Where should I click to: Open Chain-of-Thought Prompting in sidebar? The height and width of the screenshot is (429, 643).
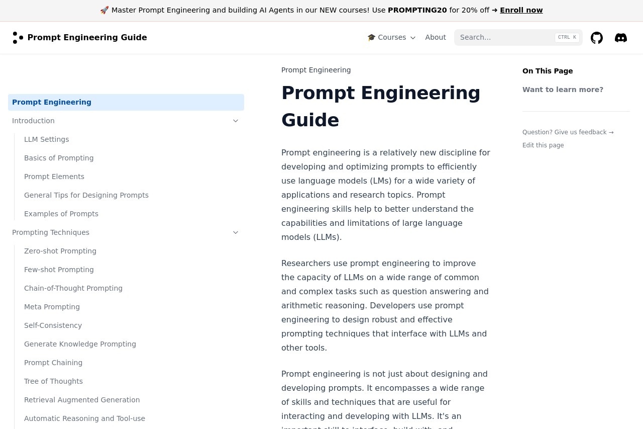(73, 288)
